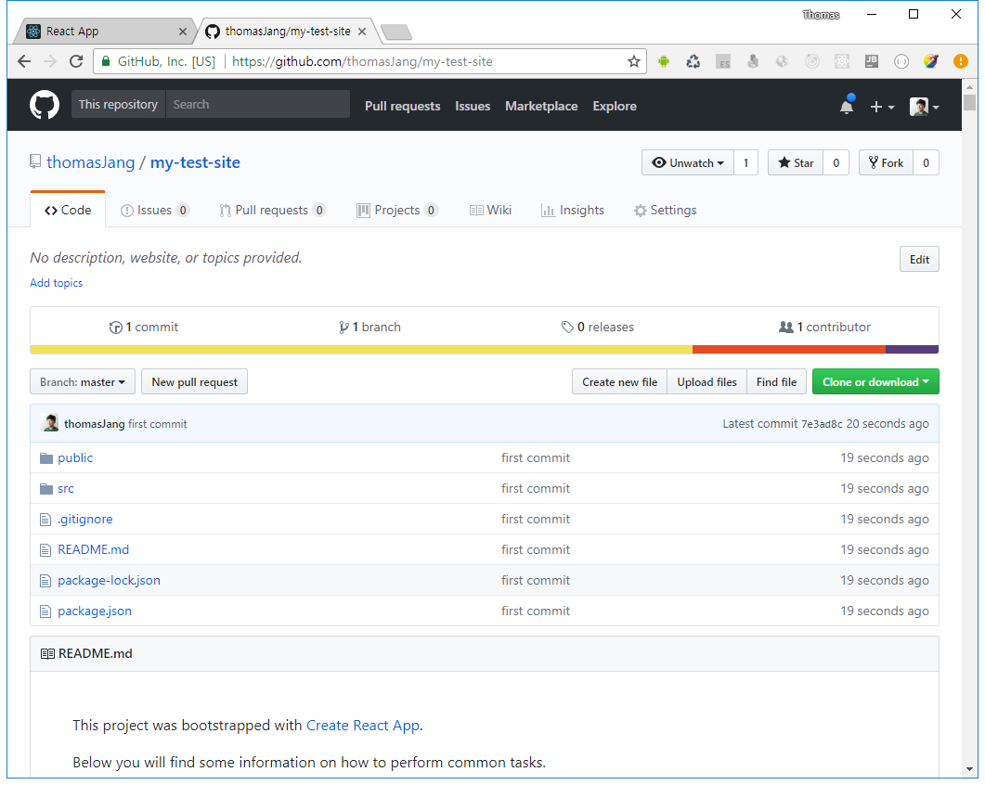Viewport: 985px width, 785px height.
Task: Click the public folder icon
Action: coord(45,458)
